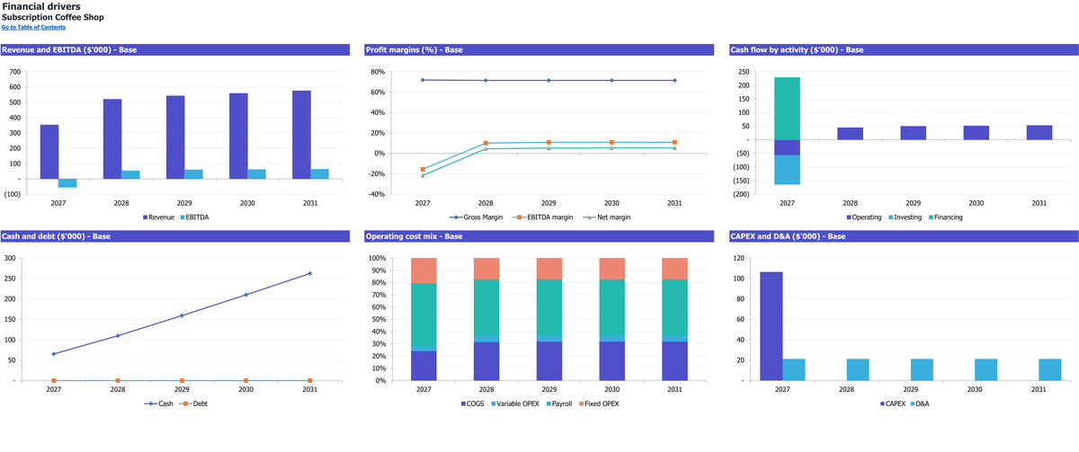Click the 80% axis label in Profit margins
Image resolution: width=1079 pixels, height=452 pixels.
pyautogui.click(x=378, y=72)
